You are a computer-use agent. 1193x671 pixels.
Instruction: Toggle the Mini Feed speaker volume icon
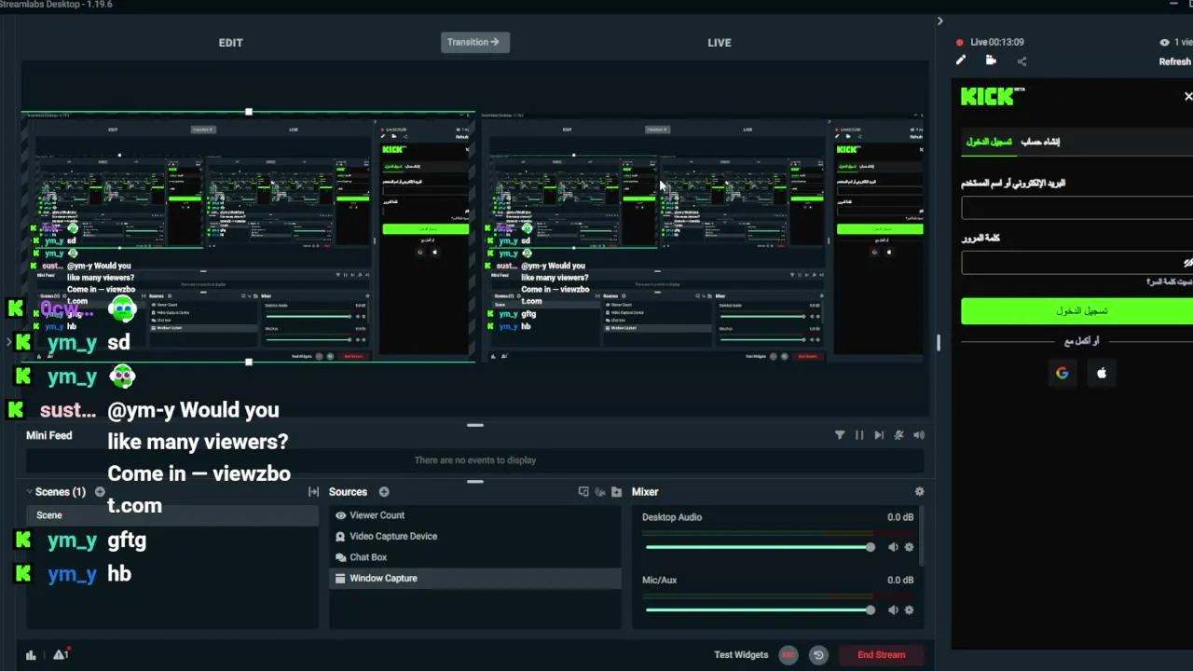coord(919,435)
